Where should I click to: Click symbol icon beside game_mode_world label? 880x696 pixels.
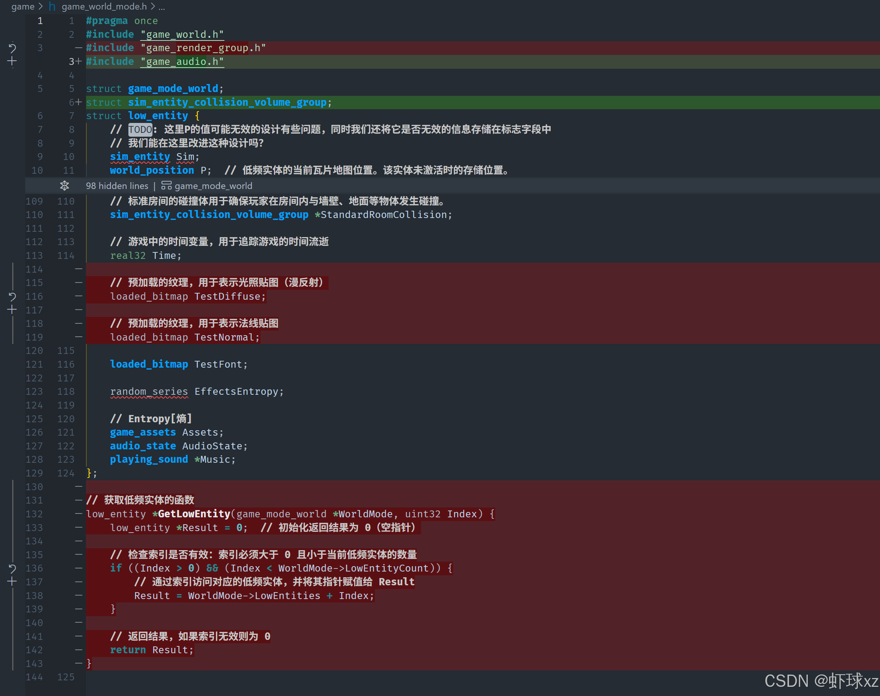(x=166, y=186)
